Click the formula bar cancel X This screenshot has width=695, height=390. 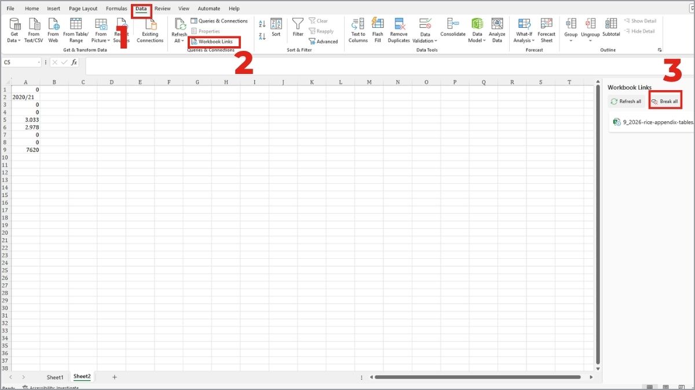(x=54, y=62)
